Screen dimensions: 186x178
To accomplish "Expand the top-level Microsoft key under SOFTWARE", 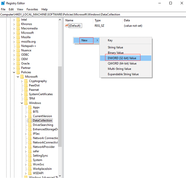I will point(14,33).
